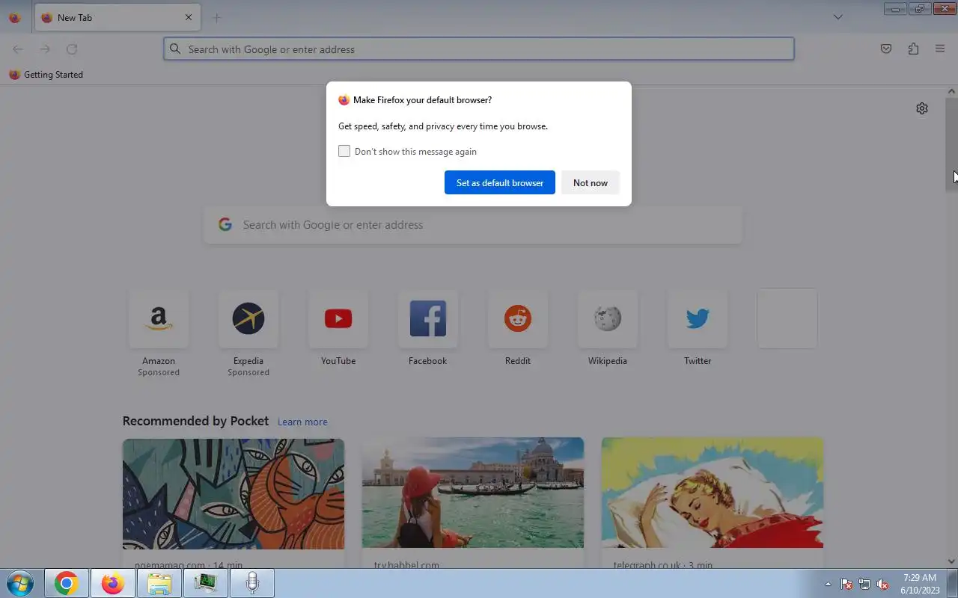Viewport: 958px width, 598px height.
Task: Open the Wikipedia shortcut tile
Action: tap(608, 319)
